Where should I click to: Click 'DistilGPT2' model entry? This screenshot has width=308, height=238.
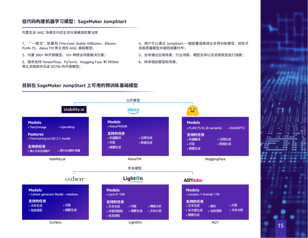tap(236, 128)
